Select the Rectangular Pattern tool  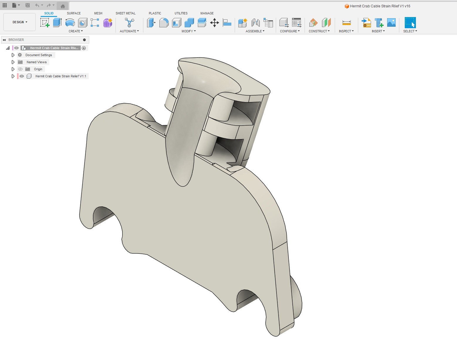point(95,23)
